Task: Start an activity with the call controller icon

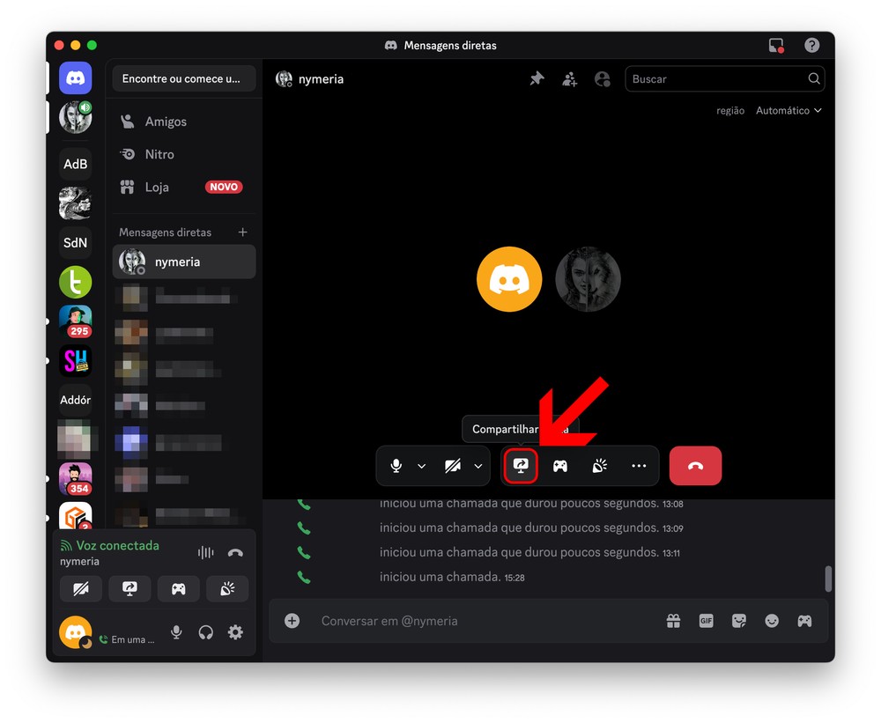Action: click(x=560, y=466)
